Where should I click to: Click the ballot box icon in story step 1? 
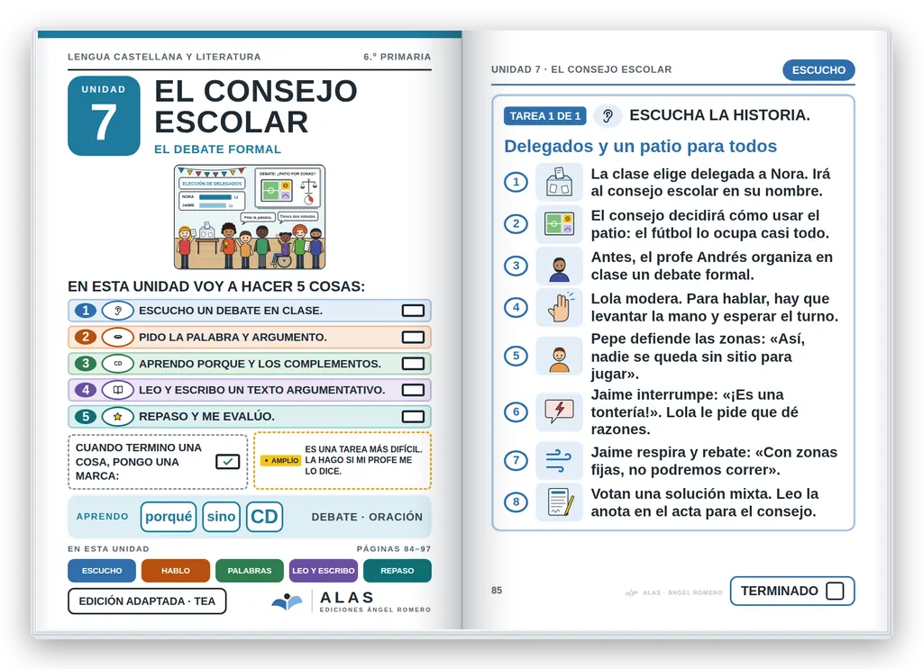pyautogui.click(x=559, y=182)
